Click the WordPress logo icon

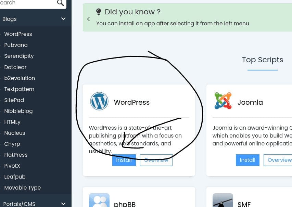[99, 101]
